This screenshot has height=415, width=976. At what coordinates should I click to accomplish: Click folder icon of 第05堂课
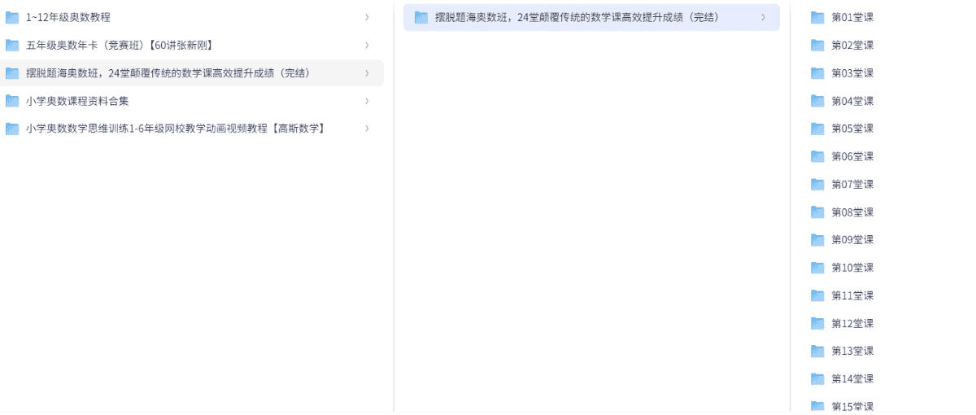[x=817, y=129]
